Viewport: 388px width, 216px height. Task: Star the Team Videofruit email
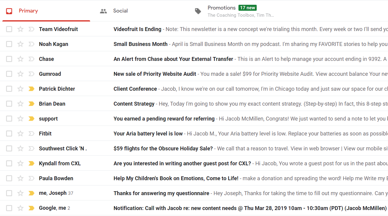coord(20,29)
